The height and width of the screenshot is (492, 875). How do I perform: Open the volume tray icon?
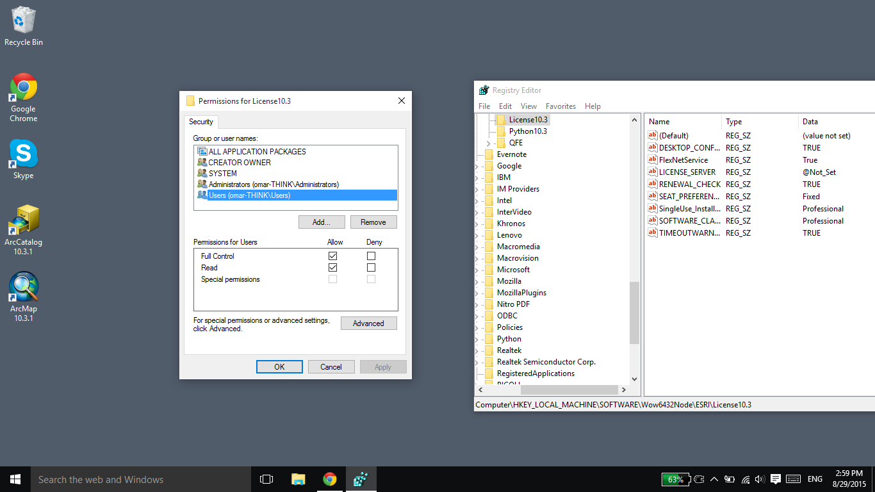click(x=760, y=479)
